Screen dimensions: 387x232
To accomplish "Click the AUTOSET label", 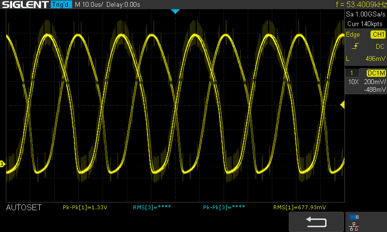I will pyautogui.click(x=24, y=208).
